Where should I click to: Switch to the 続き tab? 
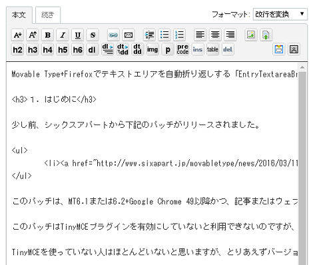tap(48, 15)
